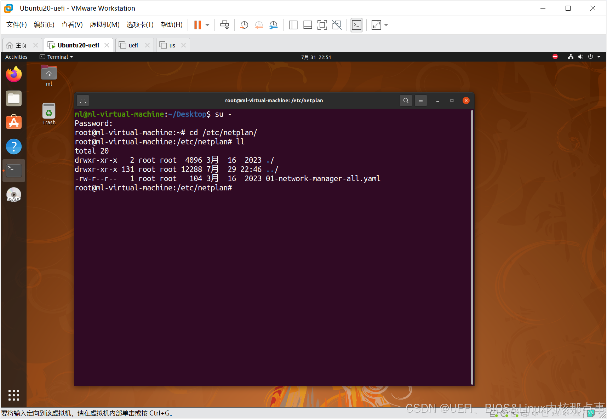The height and width of the screenshot is (419, 607).
Task: Toggle console view button
Action: click(356, 25)
